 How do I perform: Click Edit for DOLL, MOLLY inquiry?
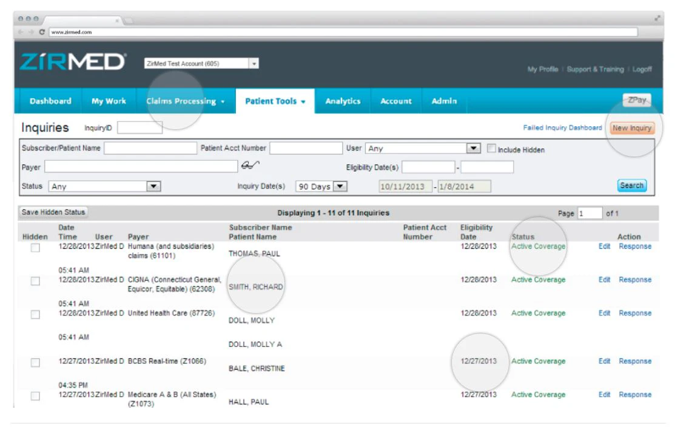click(604, 313)
